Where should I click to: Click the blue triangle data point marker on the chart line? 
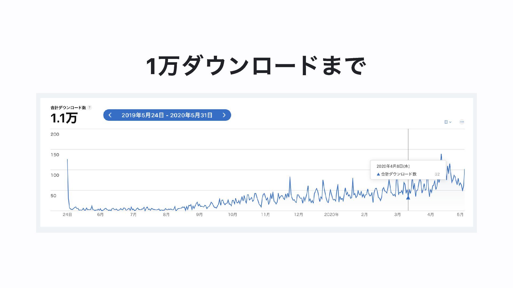click(x=408, y=198)
